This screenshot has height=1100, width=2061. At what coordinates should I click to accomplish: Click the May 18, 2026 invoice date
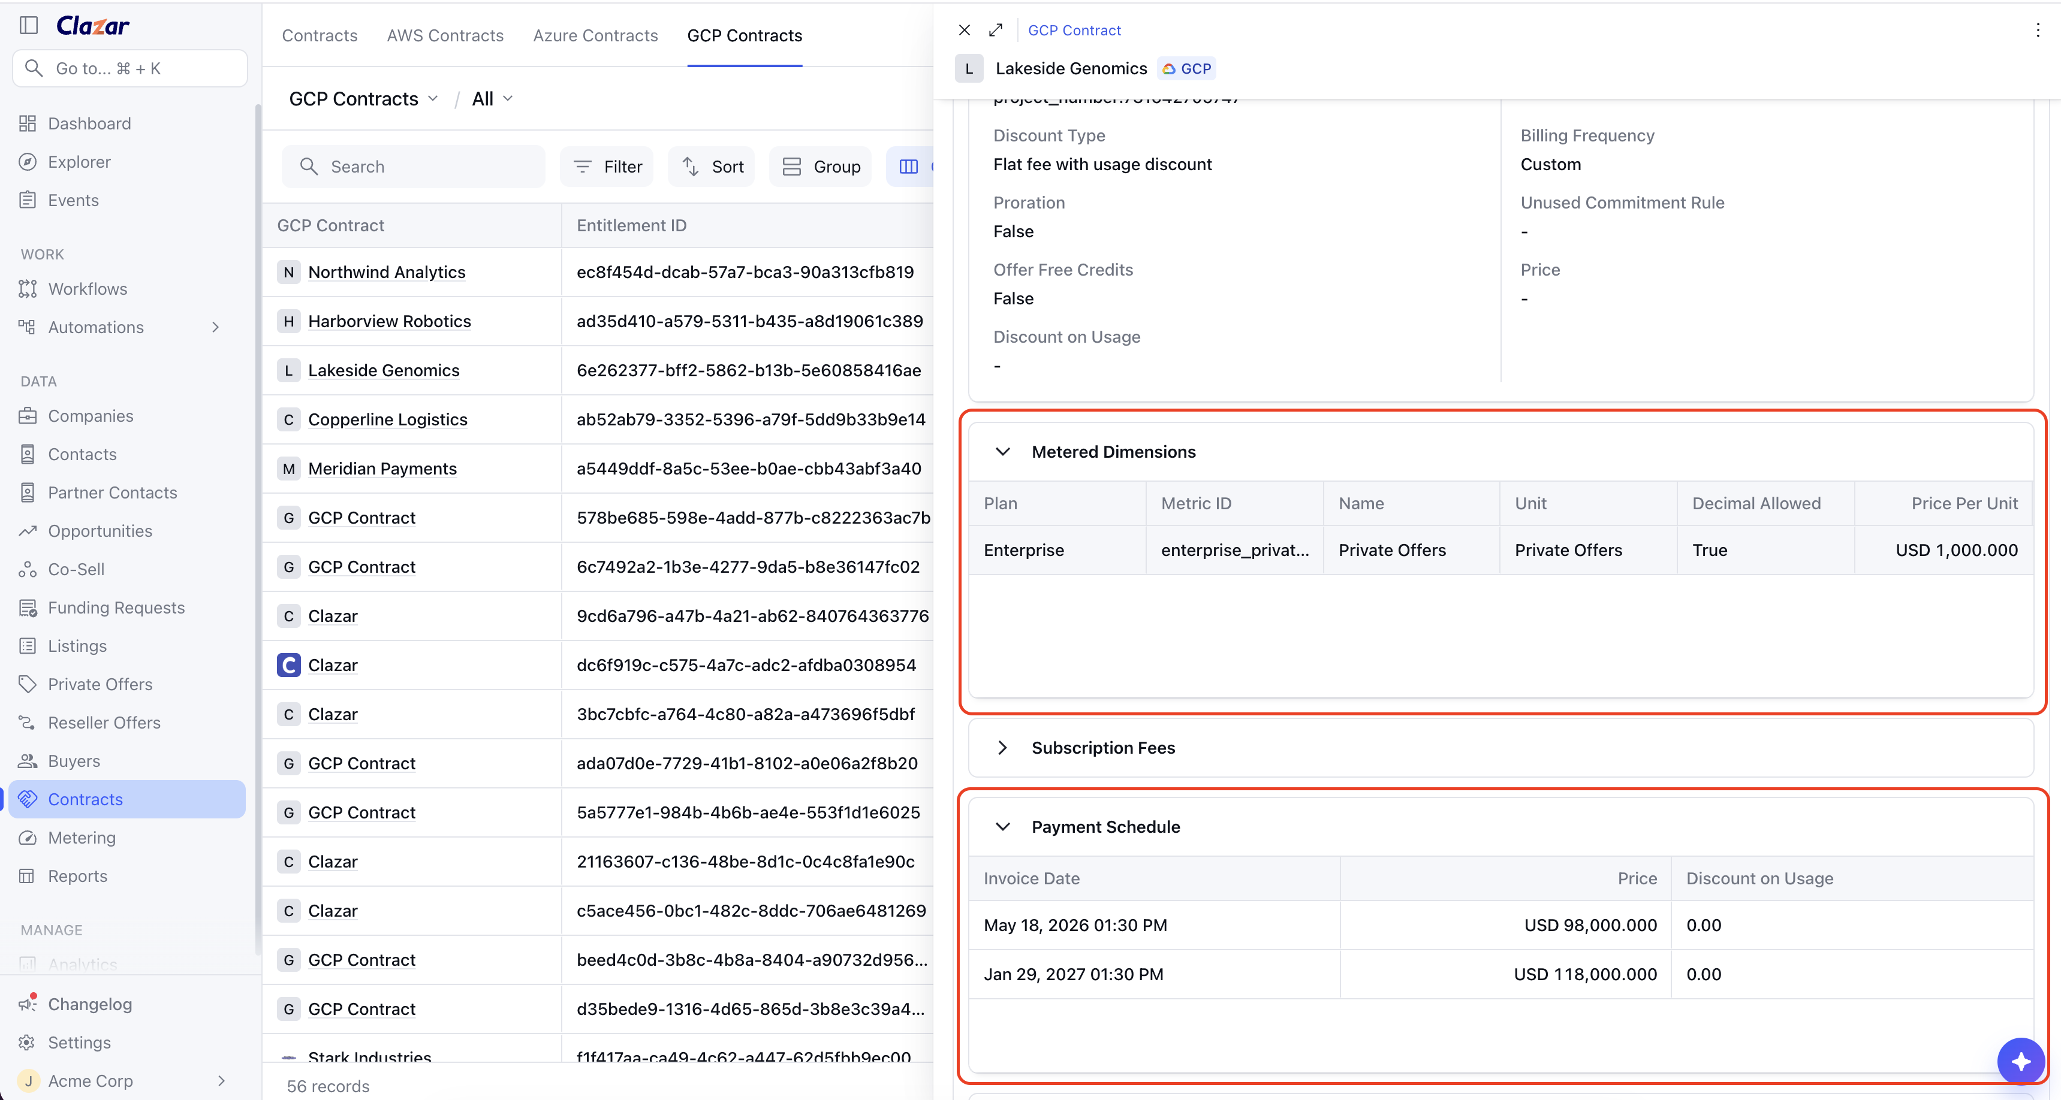1075,925
